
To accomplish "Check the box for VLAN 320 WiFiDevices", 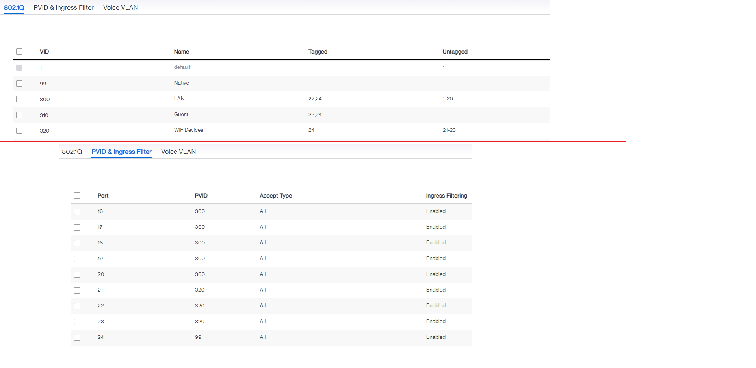I will pos(19,131).
